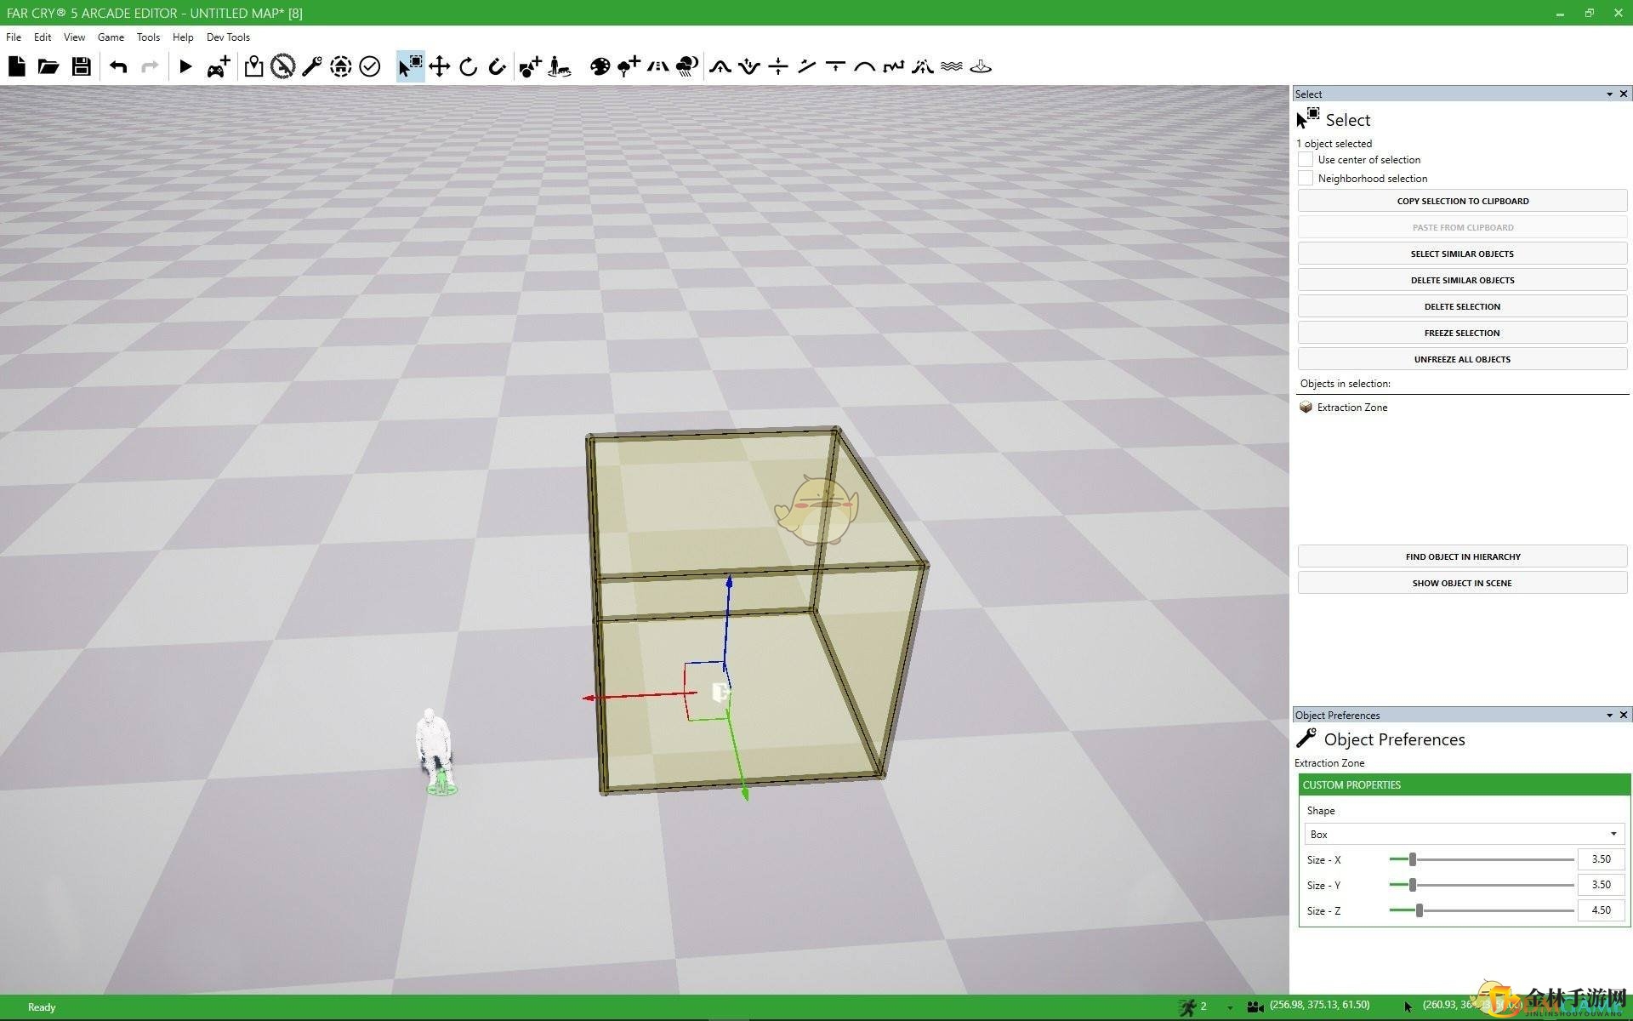The height and width of the screenshot is (1021, 1633).
Task: Select the terrain ramp slope icon
Action: pos(807,66)
